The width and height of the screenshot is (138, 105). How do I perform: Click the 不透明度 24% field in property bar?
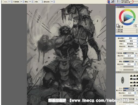point(21,2)
